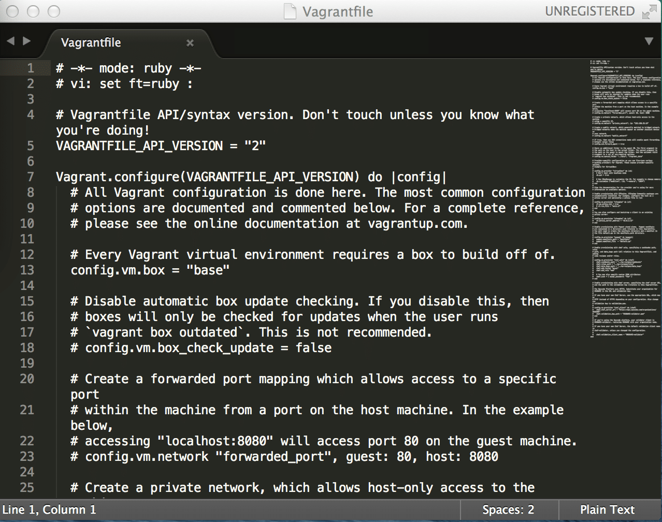The height and width of the screenshot is (522, 662).
Task: Click line number 13 in the gutter
Action: click(27, 270)
